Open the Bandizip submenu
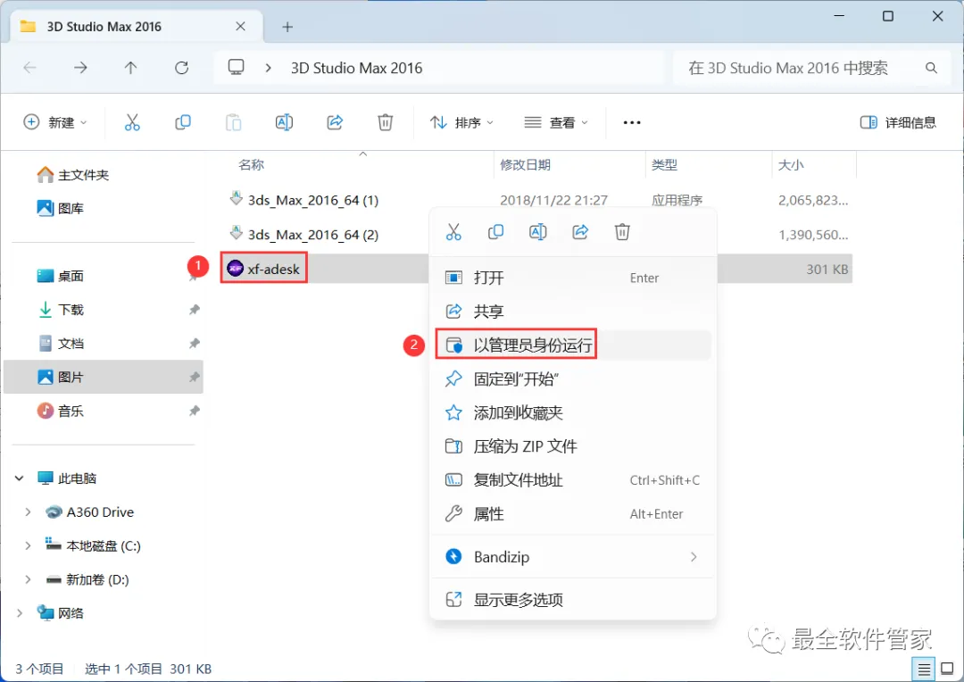This screenshot has width=964, height=682. [573, 556]
